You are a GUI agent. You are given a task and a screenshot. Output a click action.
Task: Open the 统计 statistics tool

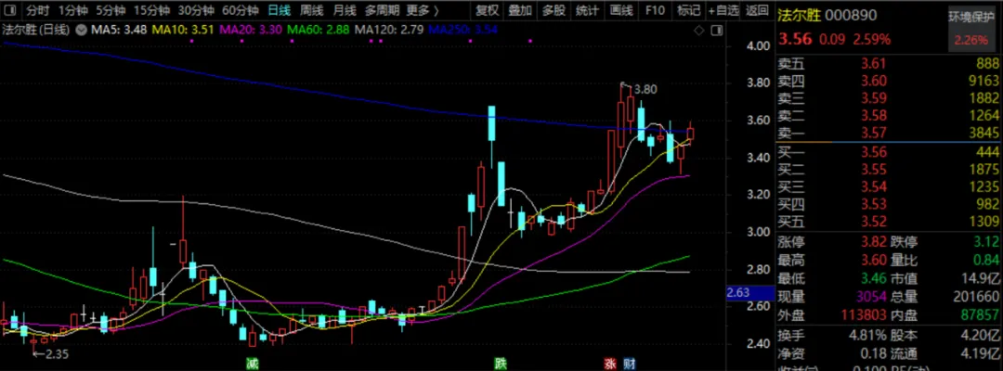pyautogui.click(x=587, y=10)
